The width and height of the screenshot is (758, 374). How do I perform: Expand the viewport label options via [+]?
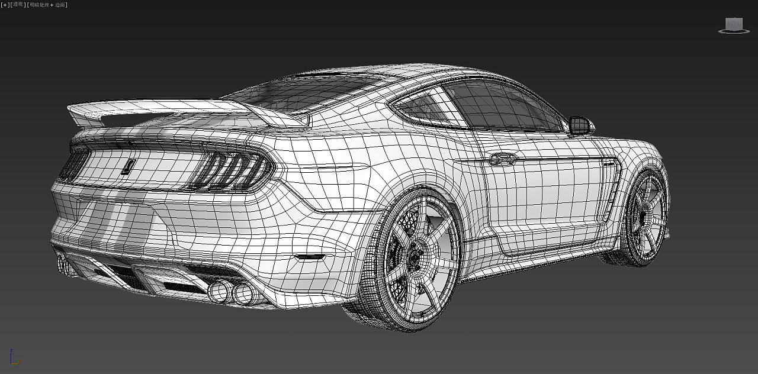(5, 4)
